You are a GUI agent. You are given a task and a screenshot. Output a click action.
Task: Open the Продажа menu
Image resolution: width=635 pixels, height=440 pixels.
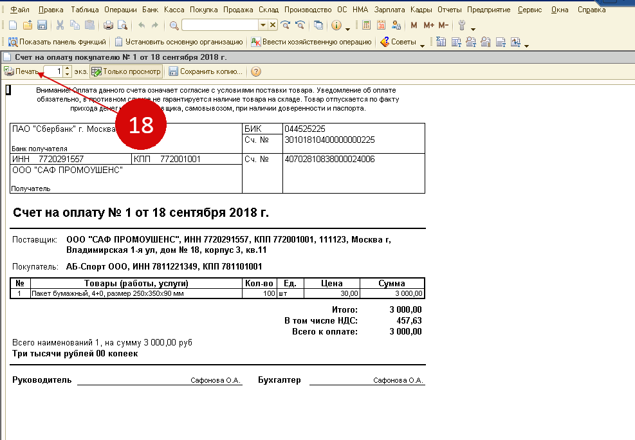238,9
